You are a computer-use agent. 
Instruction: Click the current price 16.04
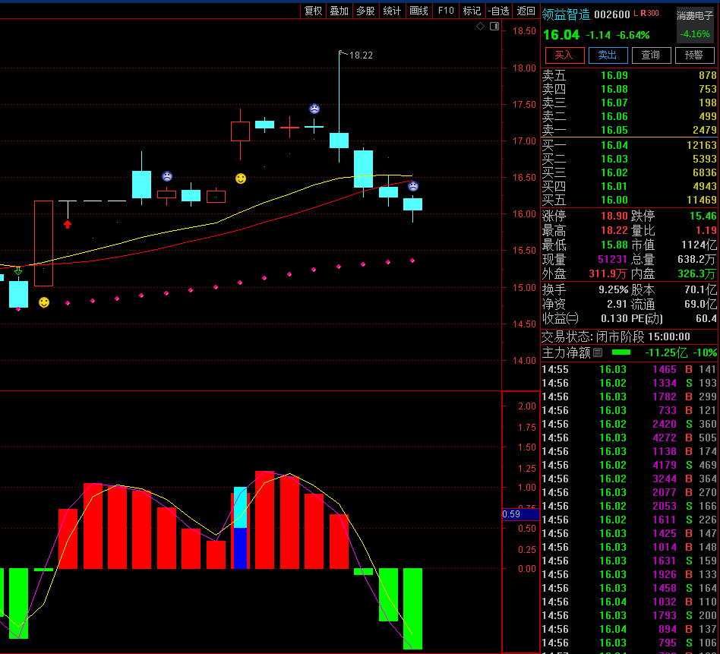[561, 35]
